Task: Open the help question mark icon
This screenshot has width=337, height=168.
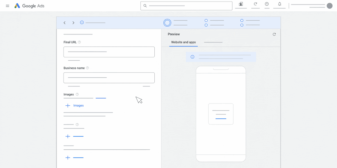Action: click(x=267, y=4)
